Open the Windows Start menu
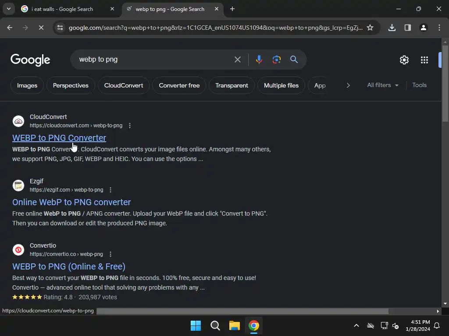Image resolution: width=449 pixels, height=336 pixels. (196, 325)
